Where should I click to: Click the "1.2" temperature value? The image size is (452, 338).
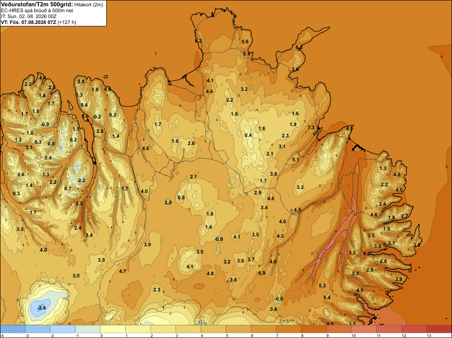(x=18, y=140)
